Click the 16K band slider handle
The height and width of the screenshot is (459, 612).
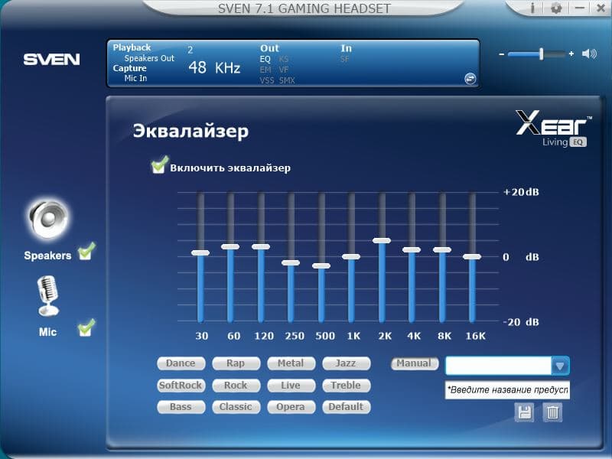point(472,257)
